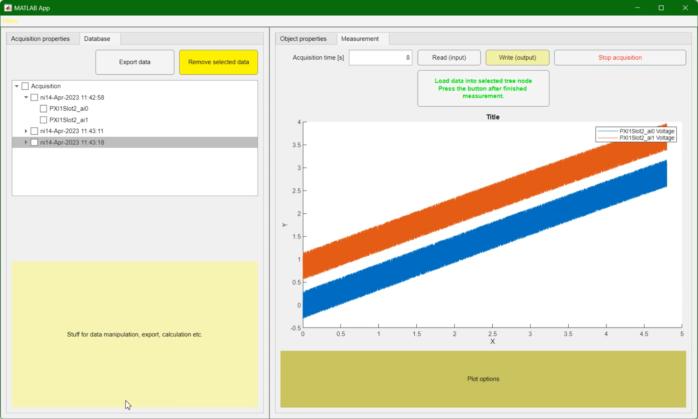Click the Export data button

click(x=135, y=62)
